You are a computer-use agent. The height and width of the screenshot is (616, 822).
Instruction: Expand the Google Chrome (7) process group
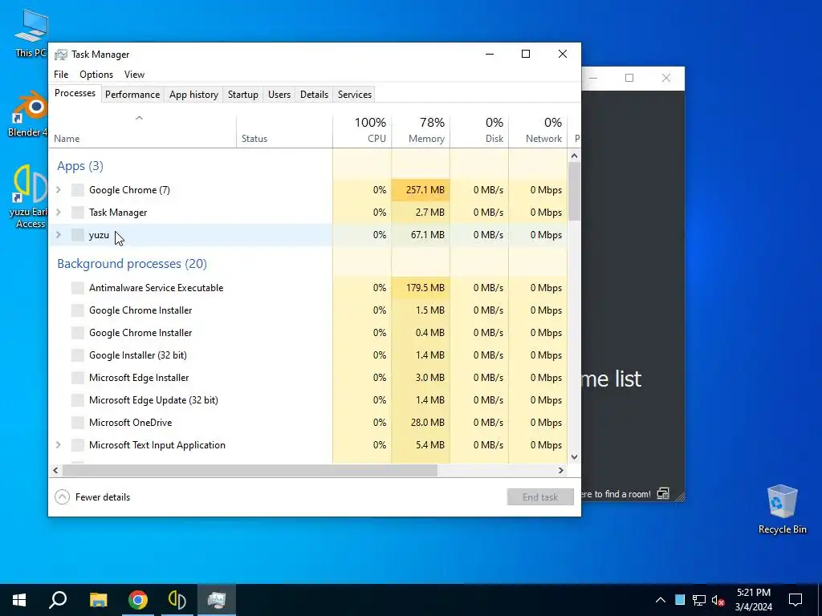pos(59,190)
